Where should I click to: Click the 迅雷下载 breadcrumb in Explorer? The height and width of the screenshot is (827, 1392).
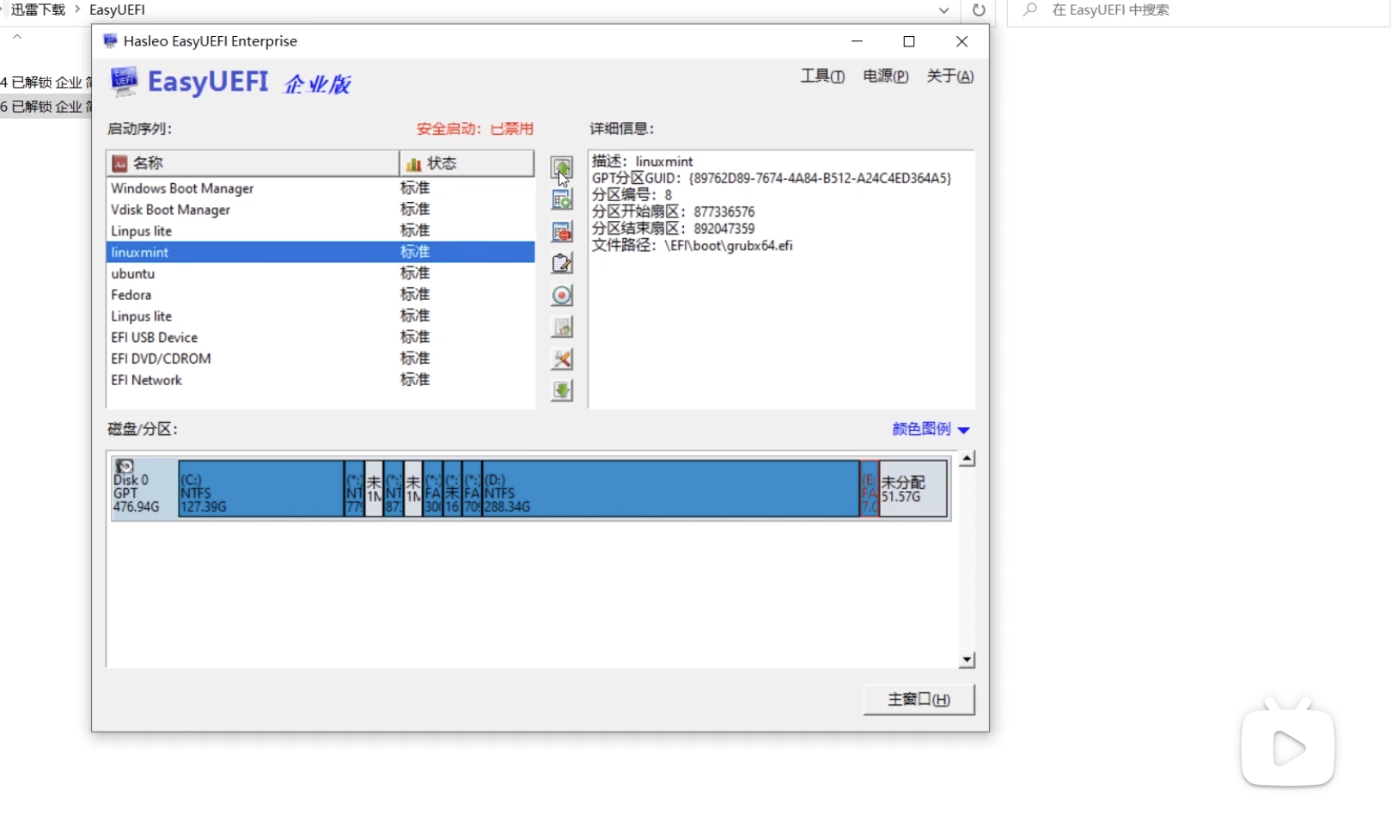click(38, 10)
